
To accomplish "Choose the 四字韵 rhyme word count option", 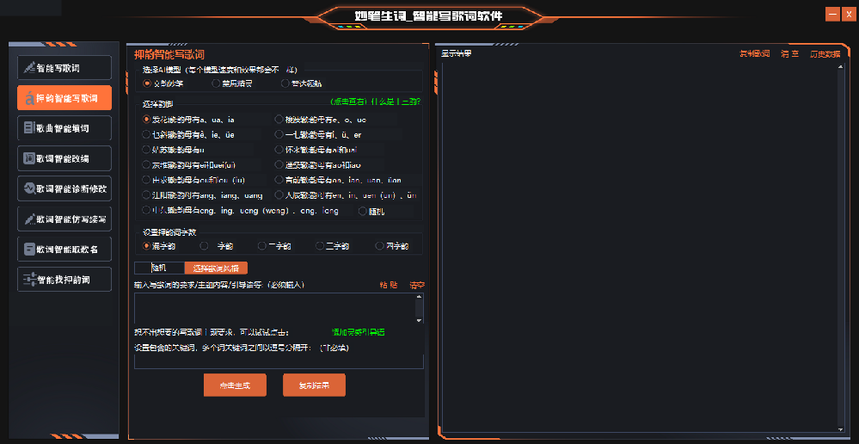I will coord(379,246).
